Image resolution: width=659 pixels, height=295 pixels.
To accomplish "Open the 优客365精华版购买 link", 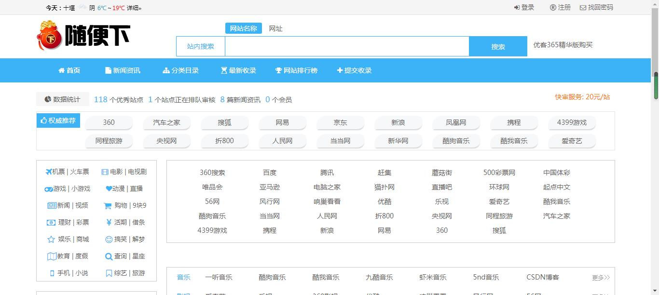I will tap(563, 45).
